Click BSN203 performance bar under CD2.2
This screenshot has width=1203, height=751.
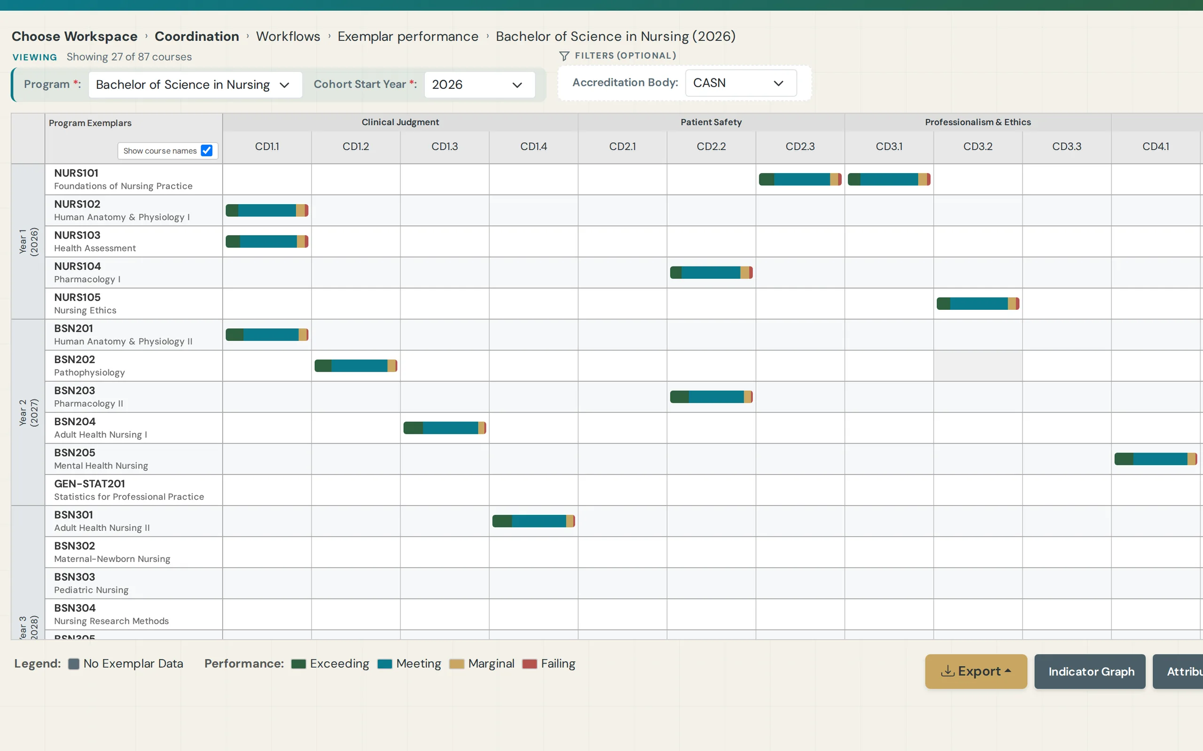(x=711, y=397)
